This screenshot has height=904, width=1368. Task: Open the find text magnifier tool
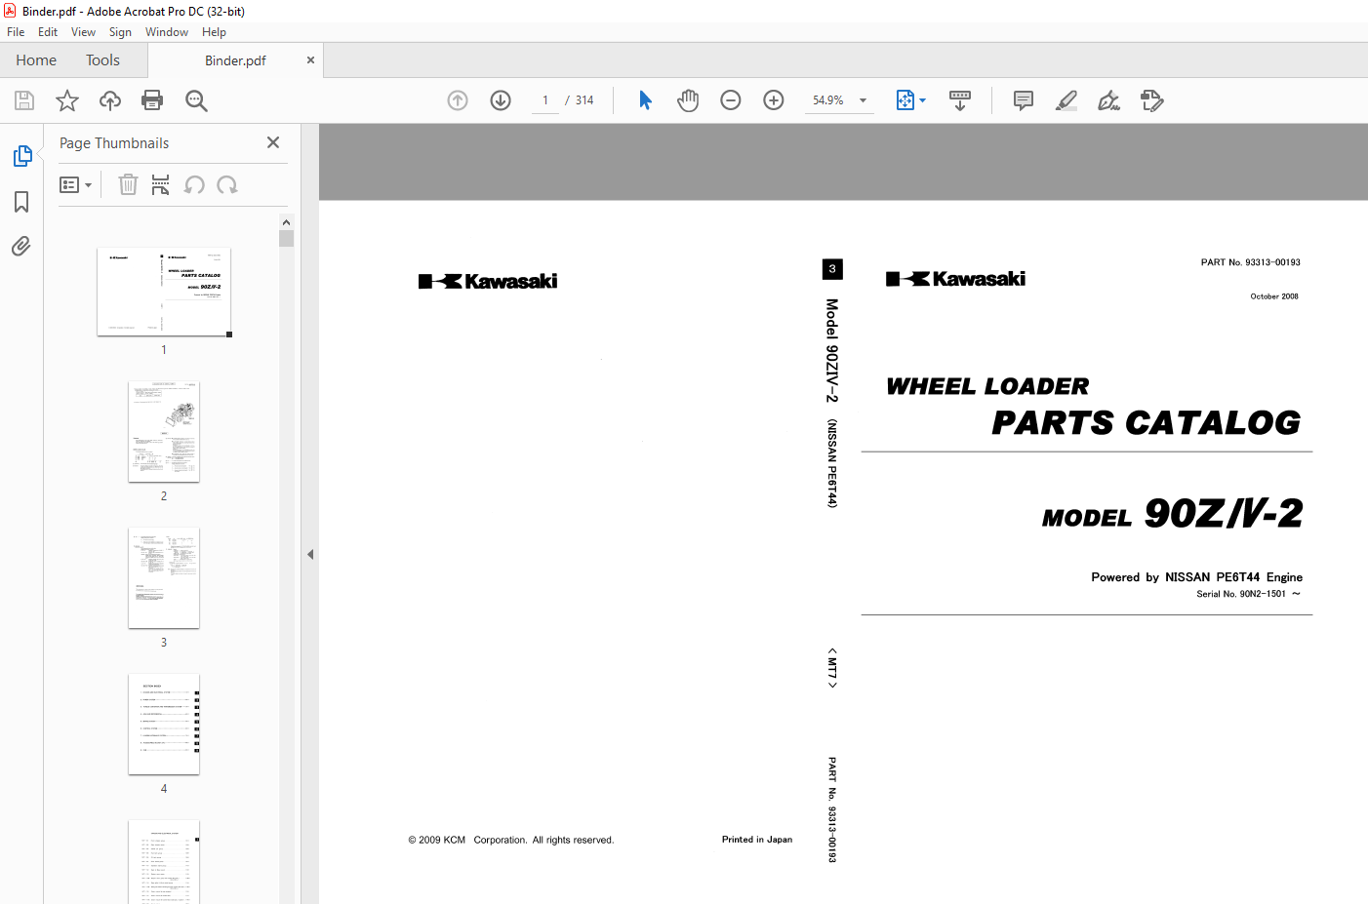196,100
